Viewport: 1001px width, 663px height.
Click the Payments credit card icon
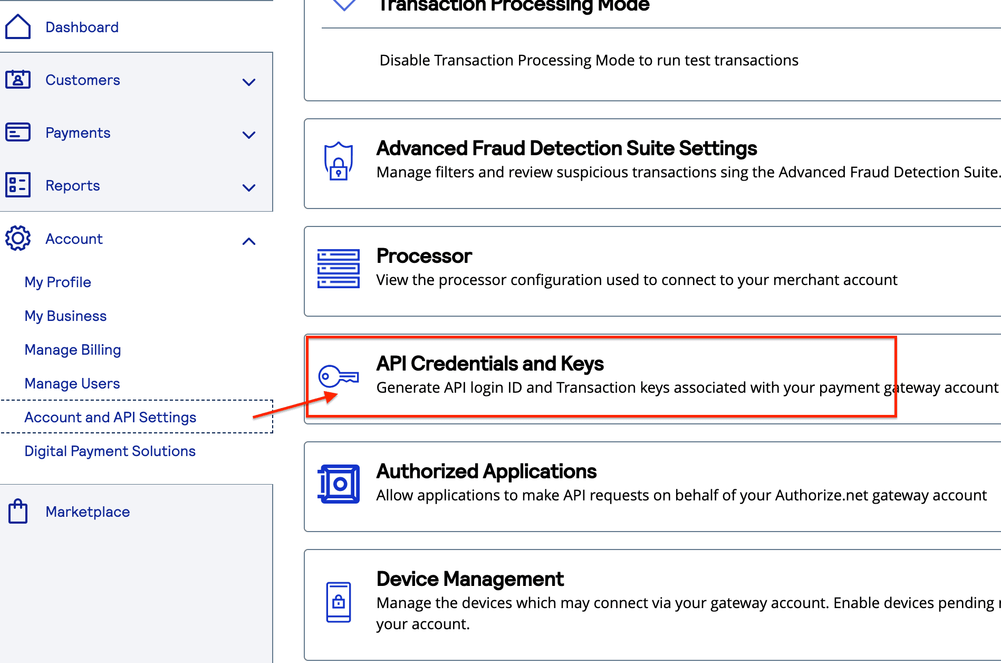tap(18, 132)
